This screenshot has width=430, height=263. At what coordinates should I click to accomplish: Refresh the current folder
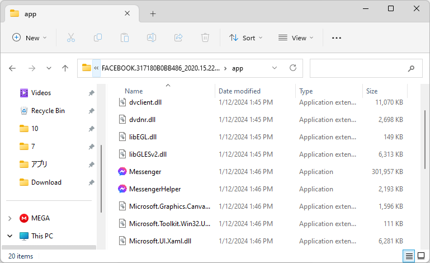point(293,68)
